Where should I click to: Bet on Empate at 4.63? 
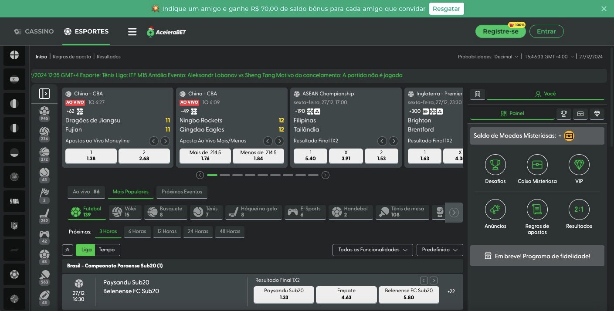[x=346, y=294]
